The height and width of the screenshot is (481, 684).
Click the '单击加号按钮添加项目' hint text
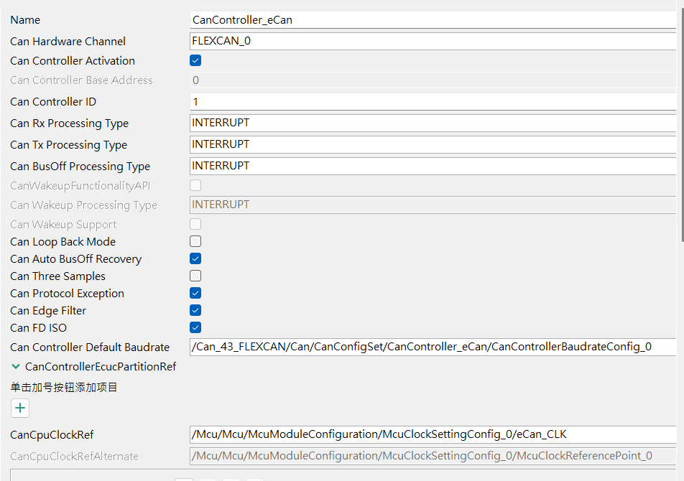64,388
